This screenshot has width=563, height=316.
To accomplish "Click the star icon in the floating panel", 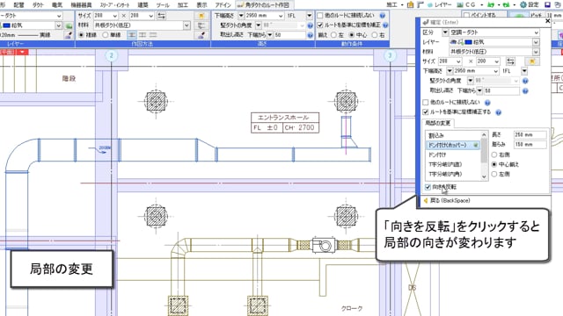I will pyautogui.click(x=532, y=61).
